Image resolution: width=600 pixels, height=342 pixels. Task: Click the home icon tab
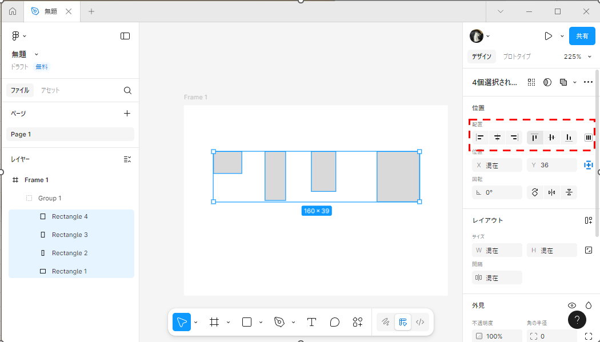13,11
